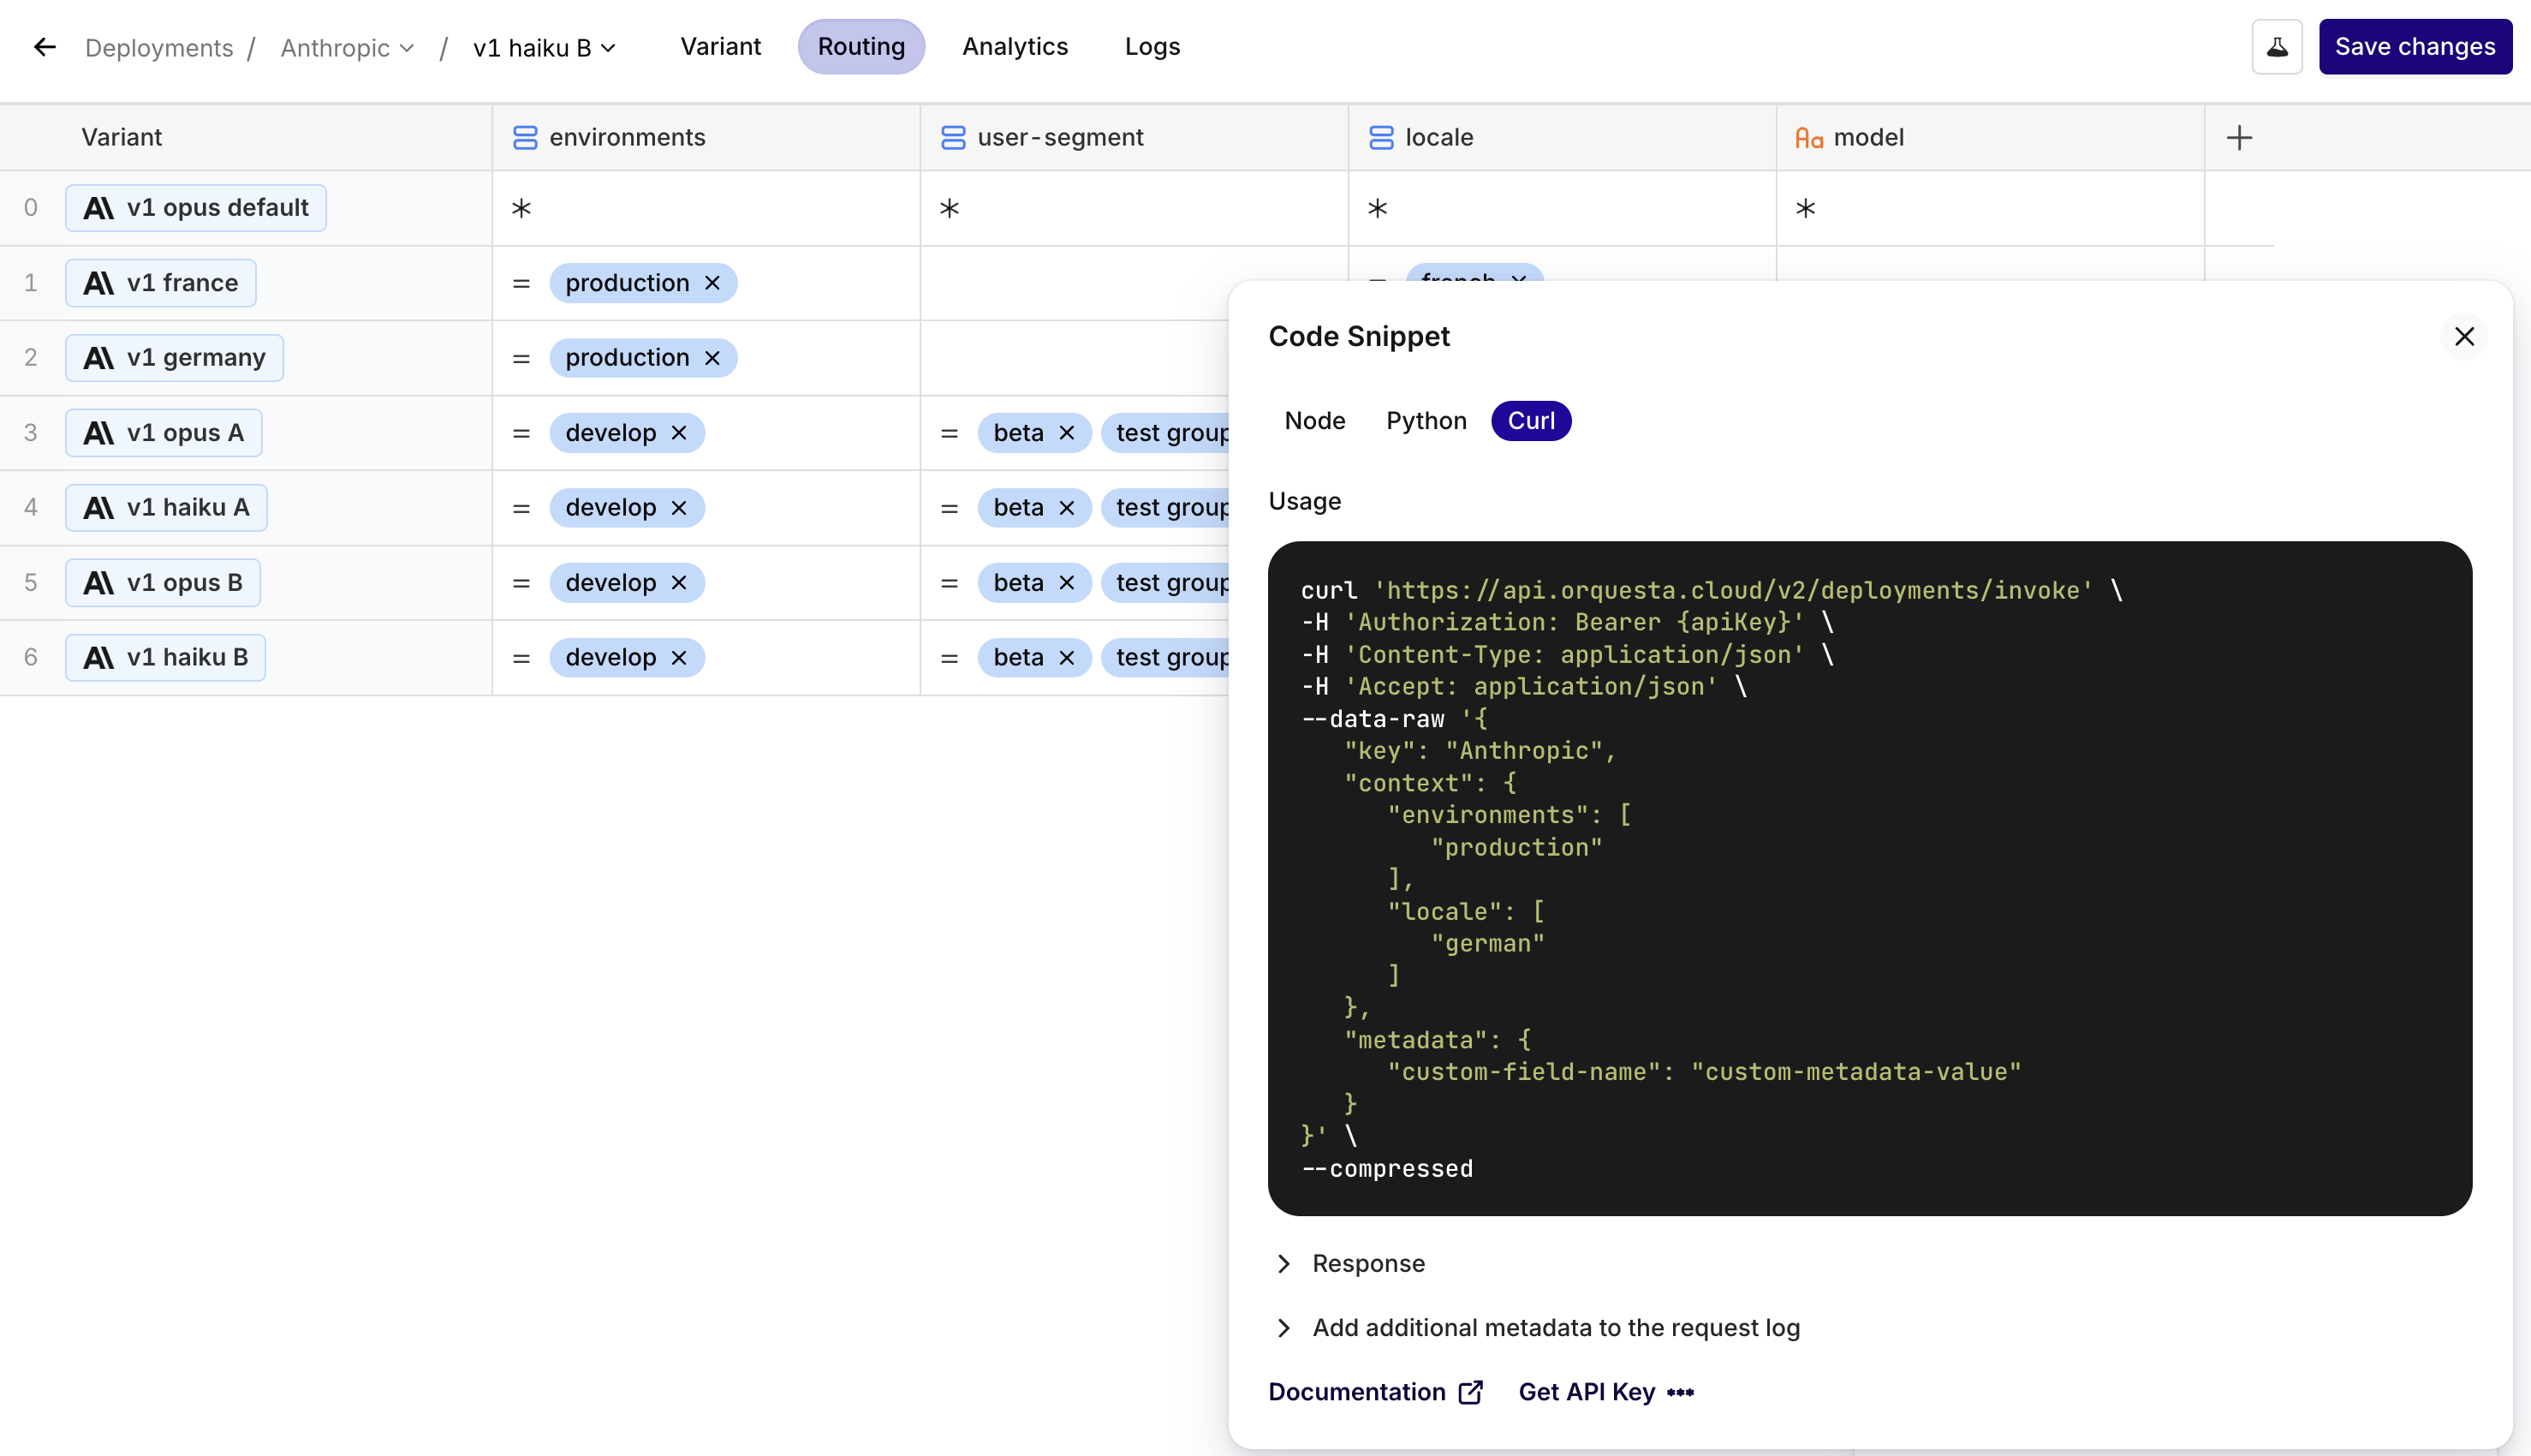Select the Python code language
Screen dimensions: 2531x1456
click(1426, 421)
